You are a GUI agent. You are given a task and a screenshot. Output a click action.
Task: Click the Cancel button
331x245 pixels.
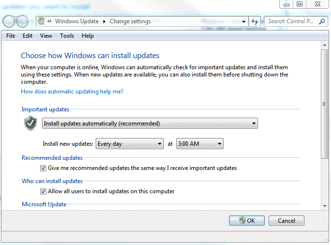[x=286, y=221]
